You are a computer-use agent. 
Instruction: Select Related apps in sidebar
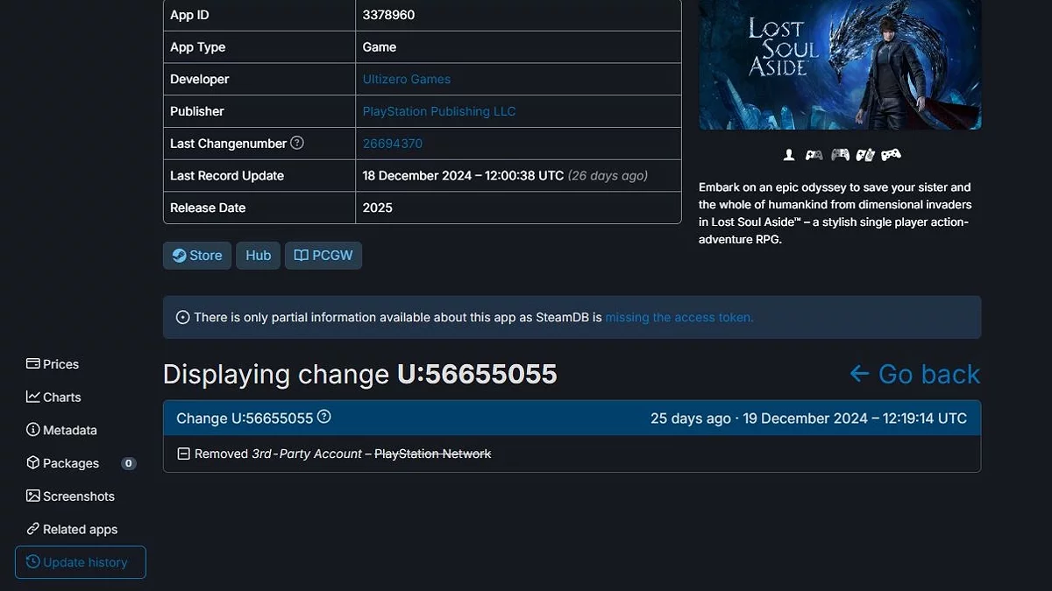pyautogui.click(x=72, y=529)
